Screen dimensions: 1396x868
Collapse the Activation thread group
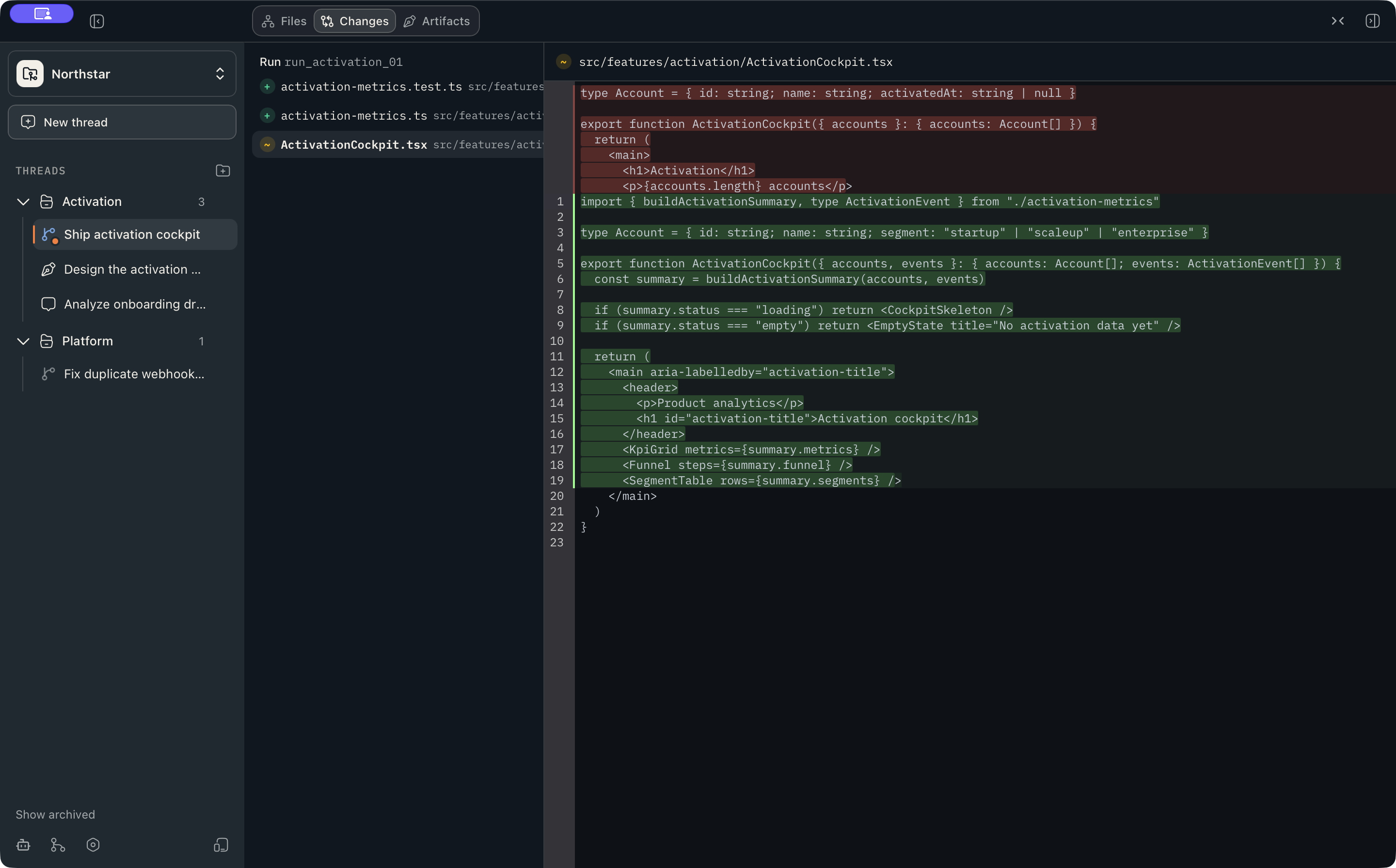coord(23,201)
